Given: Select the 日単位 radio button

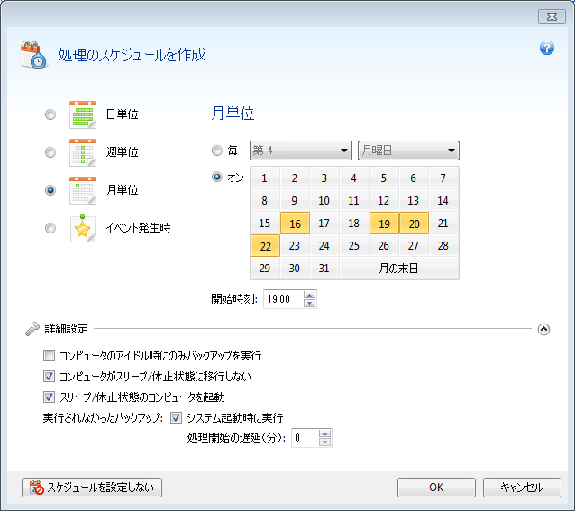Looking at the screenshot, I should click(50, 114).
